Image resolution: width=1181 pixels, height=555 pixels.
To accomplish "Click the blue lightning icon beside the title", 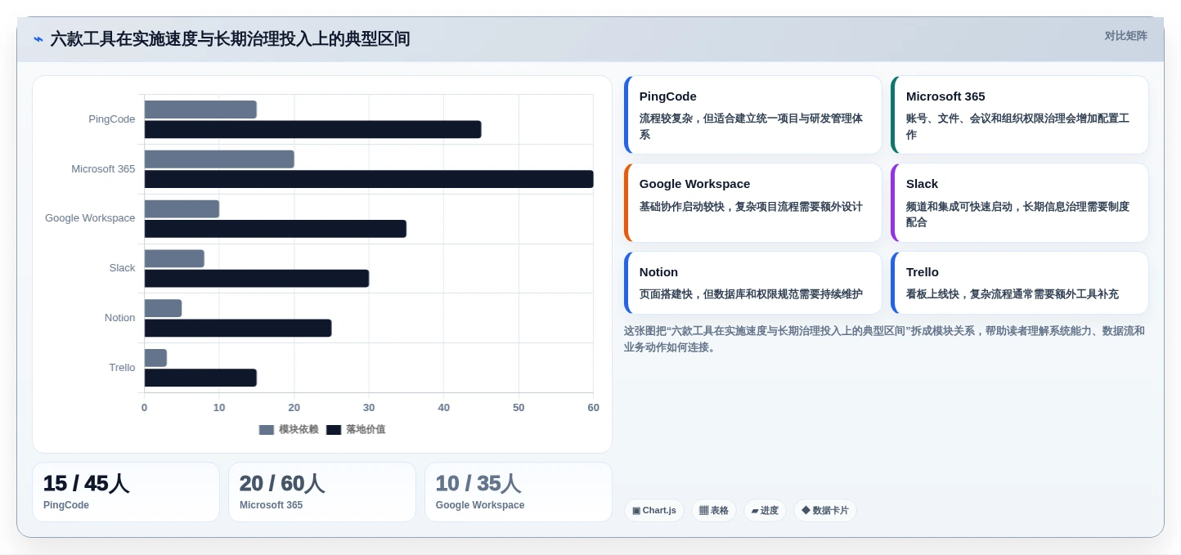I will pos(38,39).
